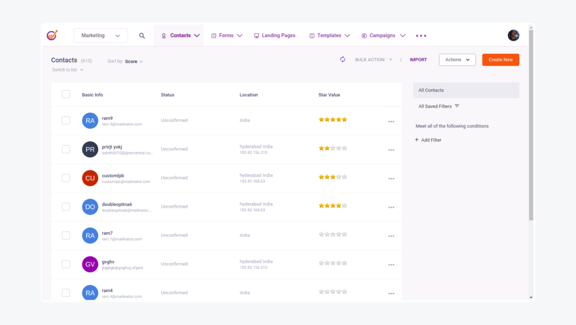
Task: Click the Landing Pages icon
Action: click(256, 35)
